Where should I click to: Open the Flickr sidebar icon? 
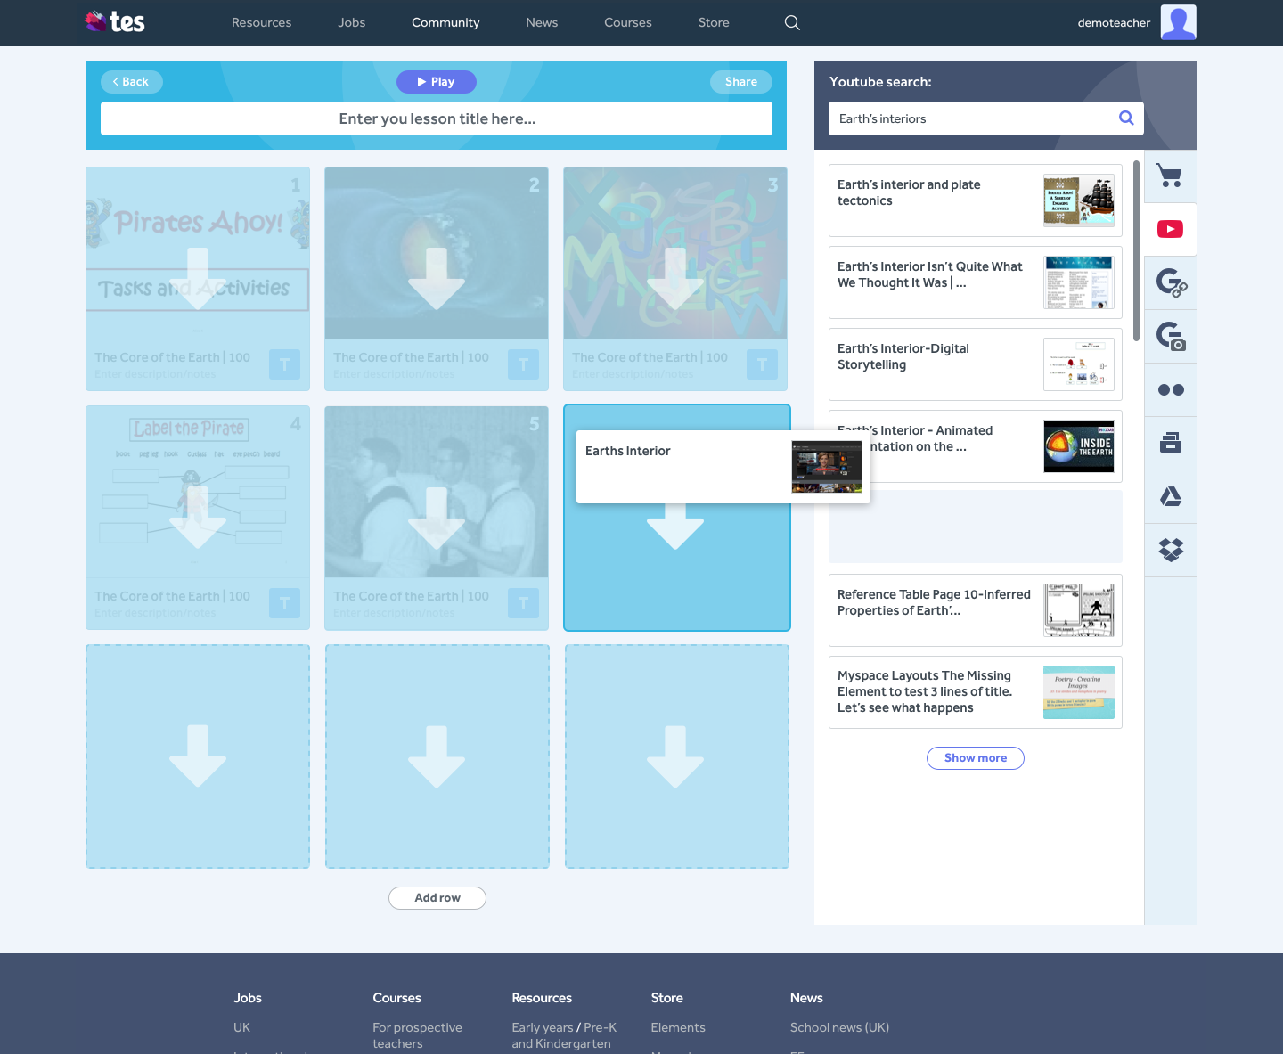point(1170,389)
